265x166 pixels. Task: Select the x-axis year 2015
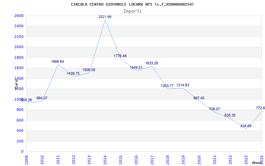pos(121,160)
